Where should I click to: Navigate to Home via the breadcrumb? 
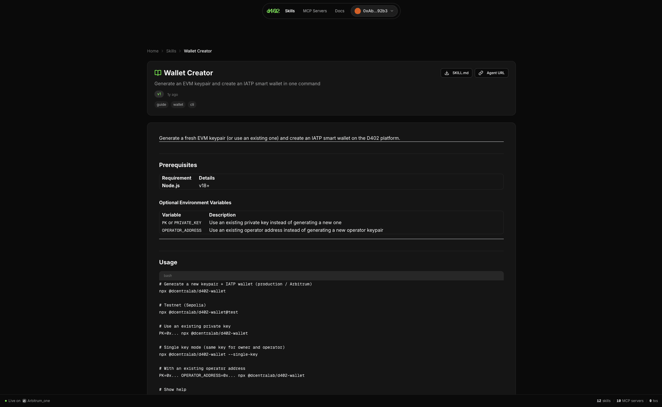coord(153,51)
